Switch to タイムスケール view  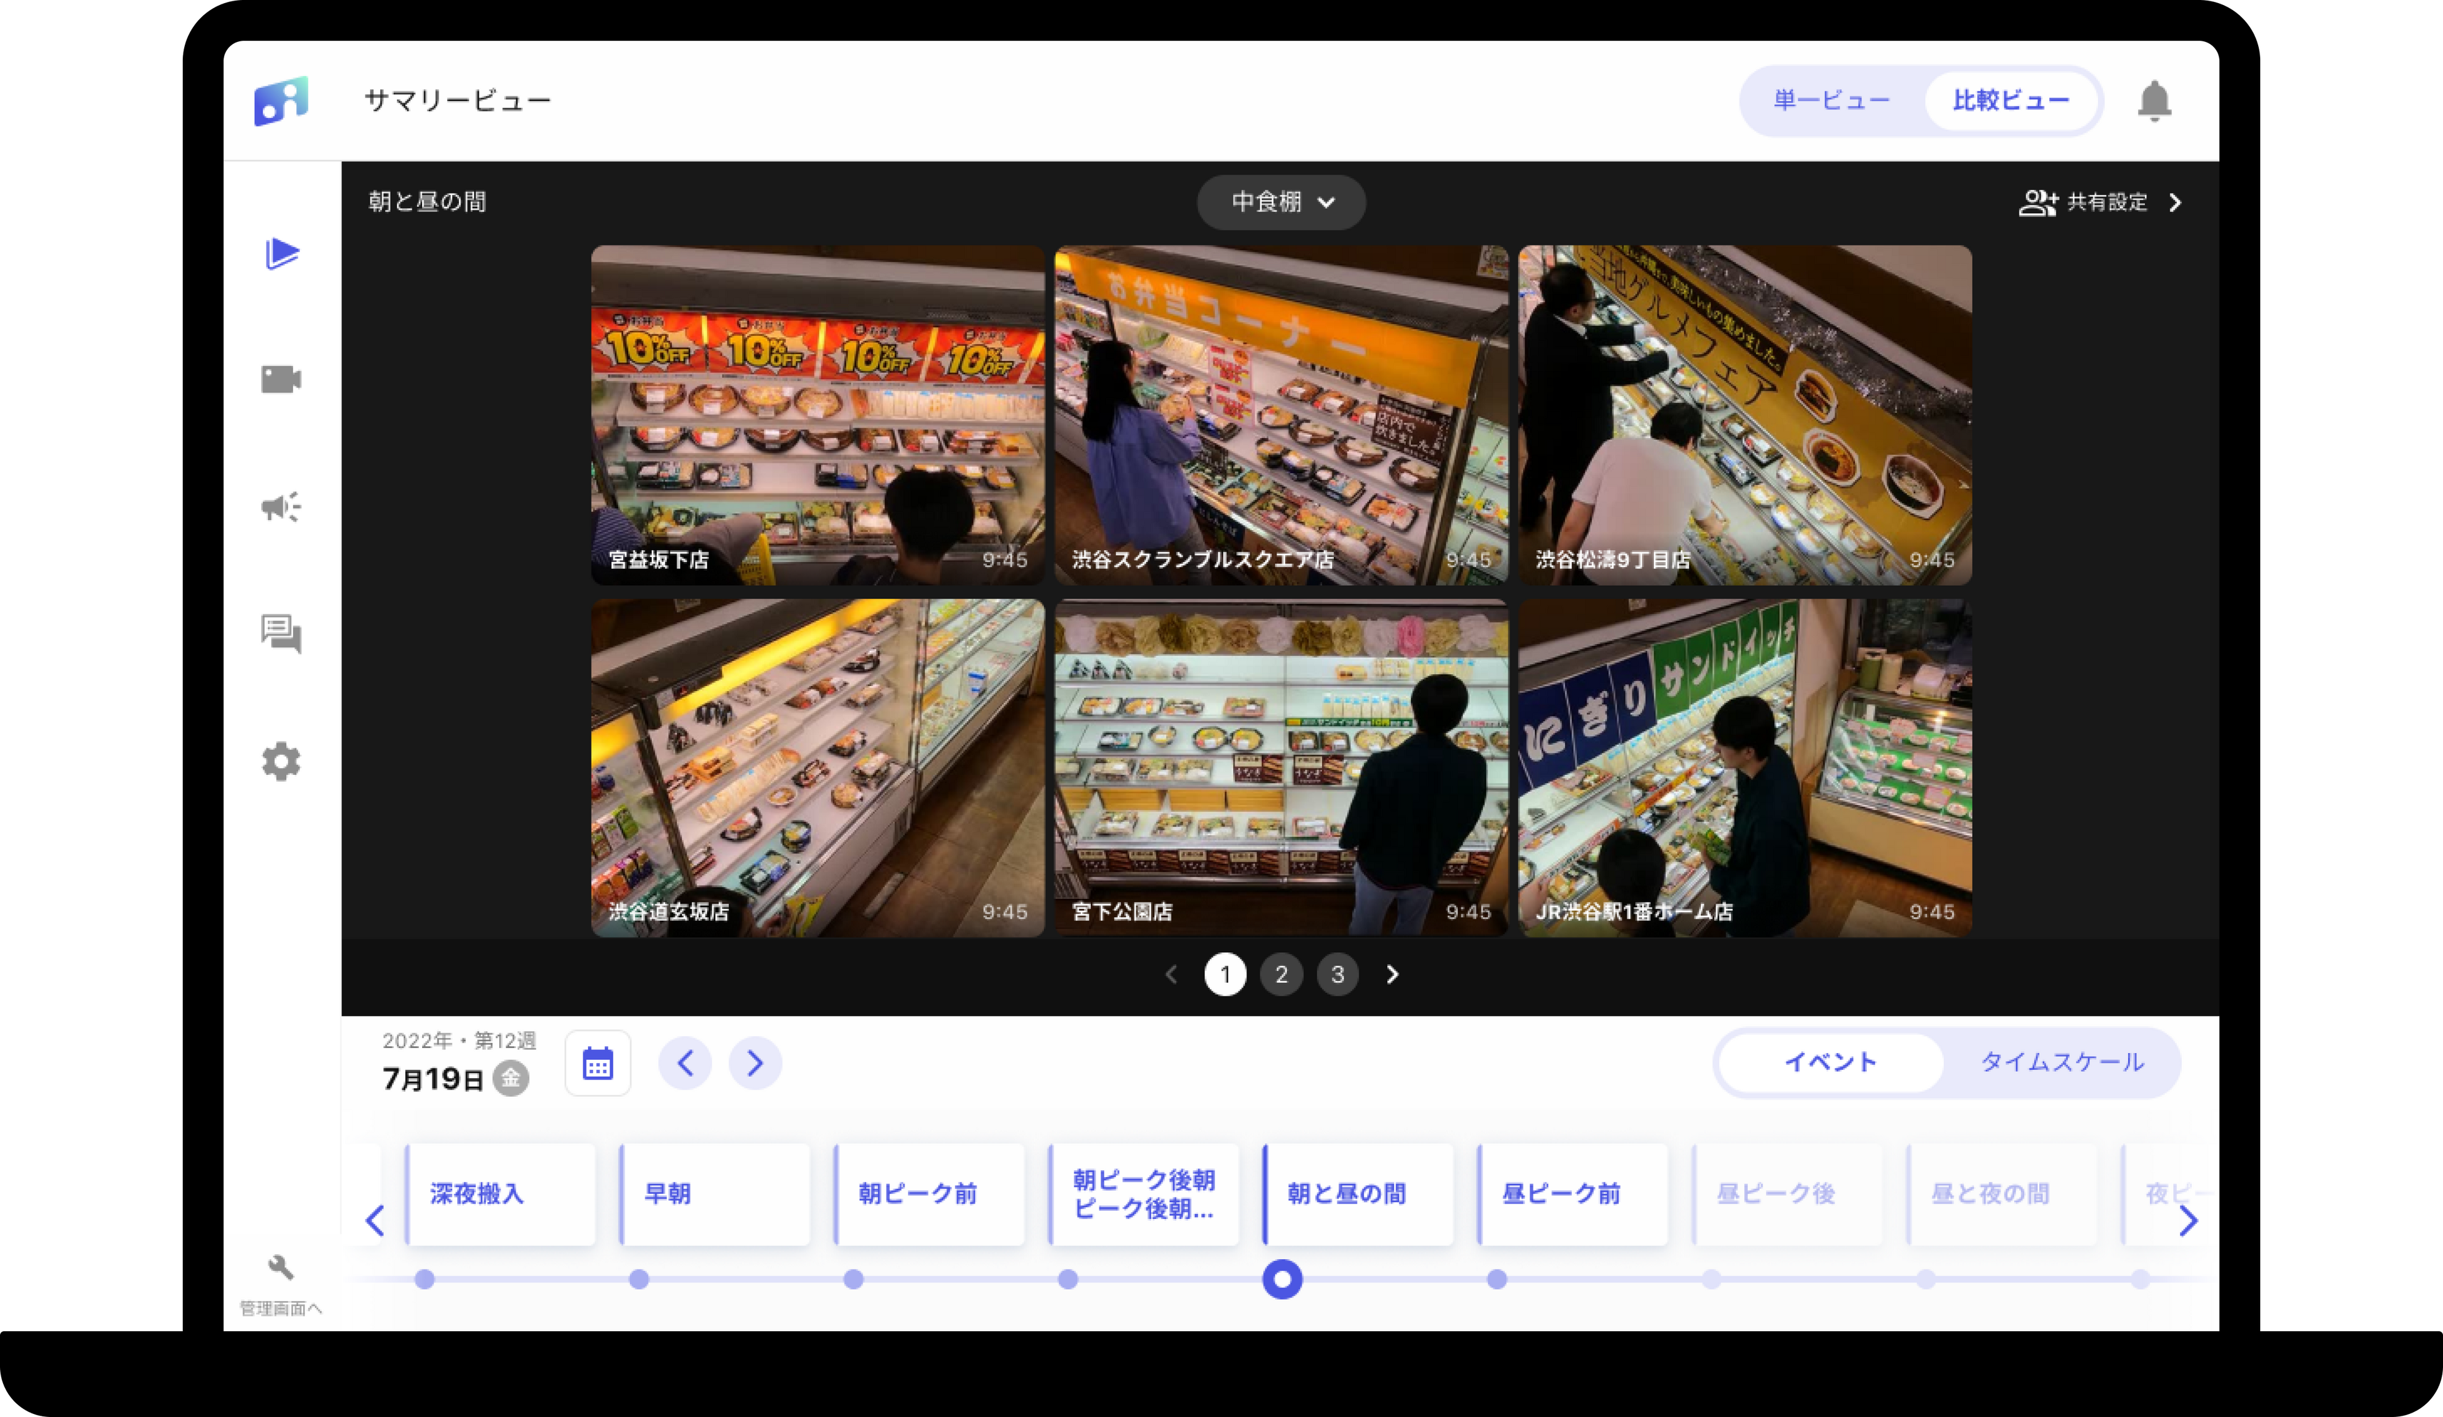coord(2061,1062)
